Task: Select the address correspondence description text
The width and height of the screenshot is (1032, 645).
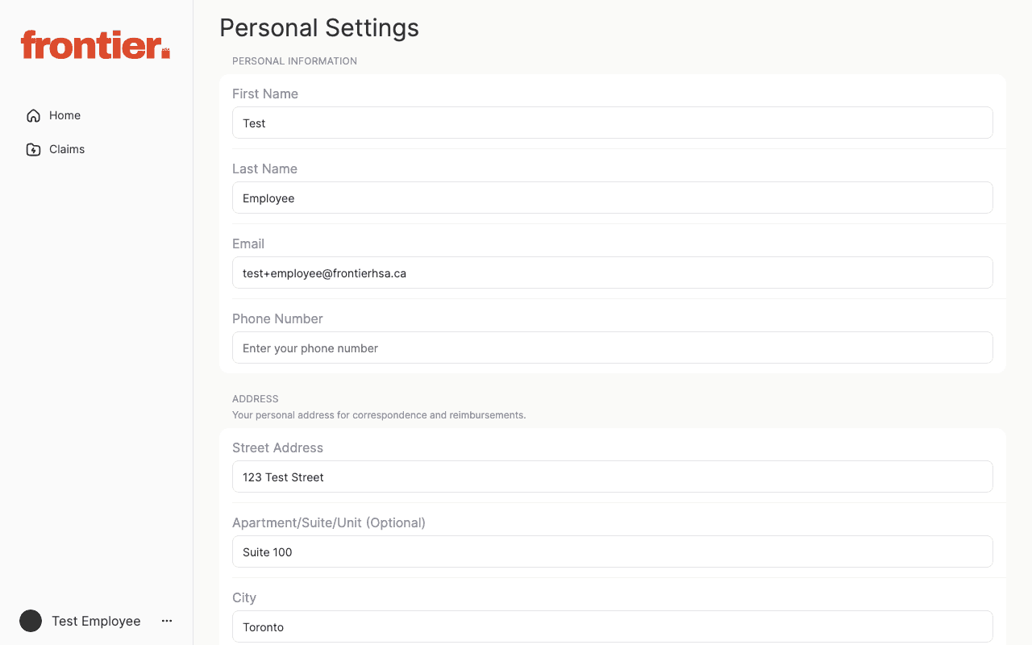Action: point(379,414)
